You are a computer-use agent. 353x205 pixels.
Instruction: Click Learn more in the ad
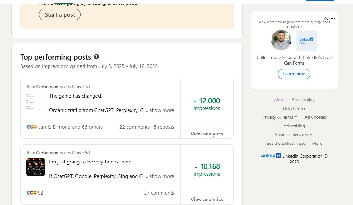pos(294,74)
